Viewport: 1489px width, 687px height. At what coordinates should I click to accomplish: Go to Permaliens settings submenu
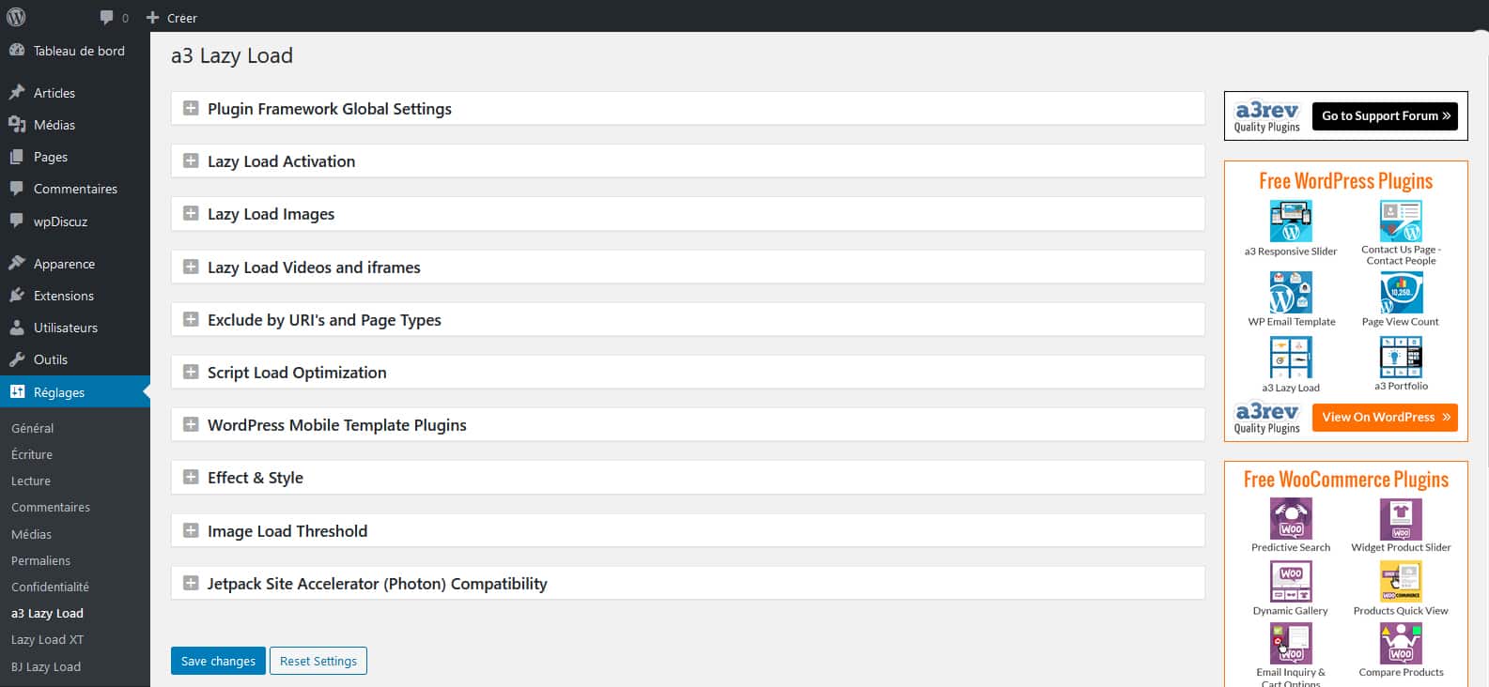tap(40, 560)
